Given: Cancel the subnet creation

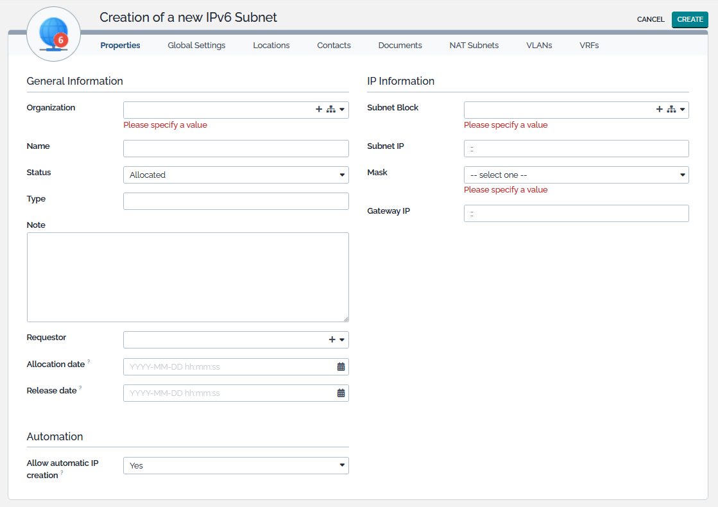Looking at the screenshot, I should pos(650,19).
